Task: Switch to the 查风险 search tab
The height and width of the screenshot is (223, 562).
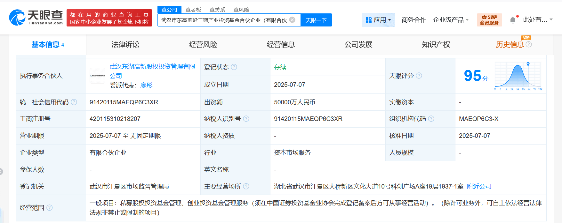Action: tap(241, 10)
